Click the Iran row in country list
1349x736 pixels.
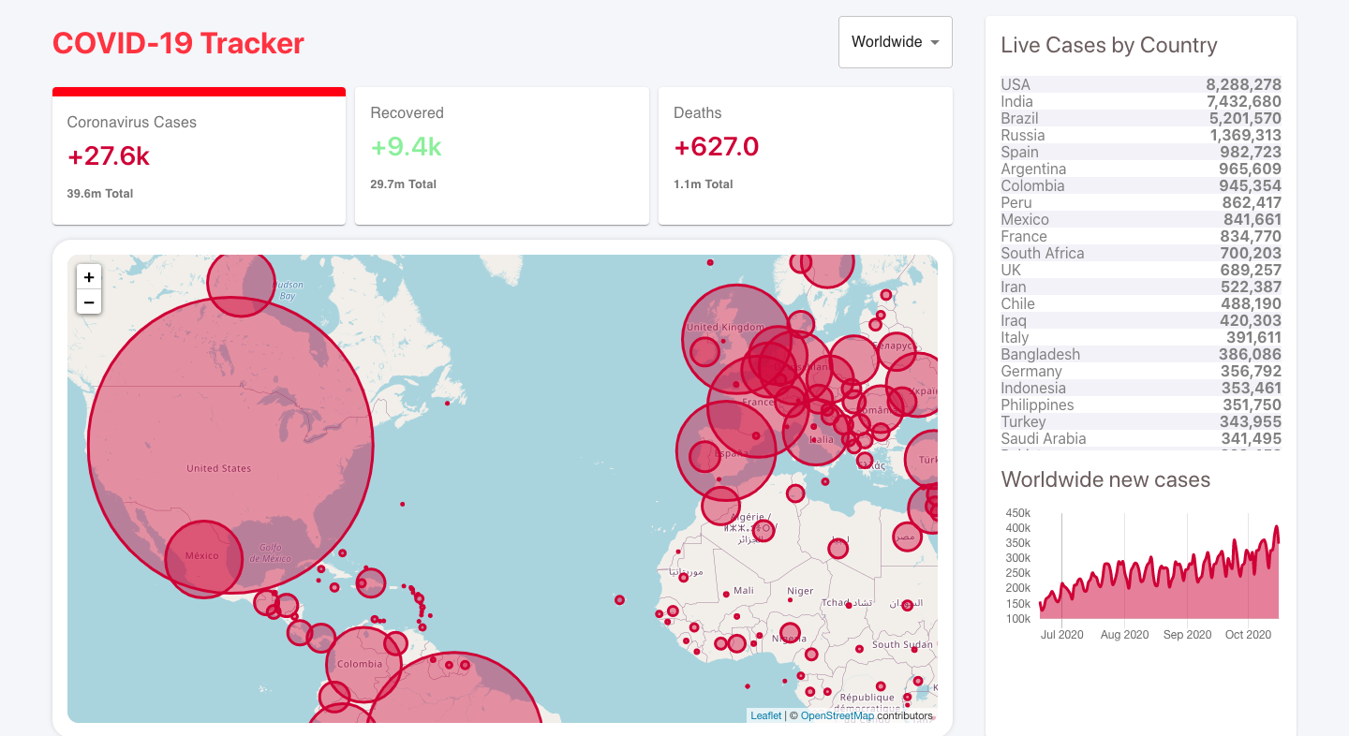pos(1141,287)
